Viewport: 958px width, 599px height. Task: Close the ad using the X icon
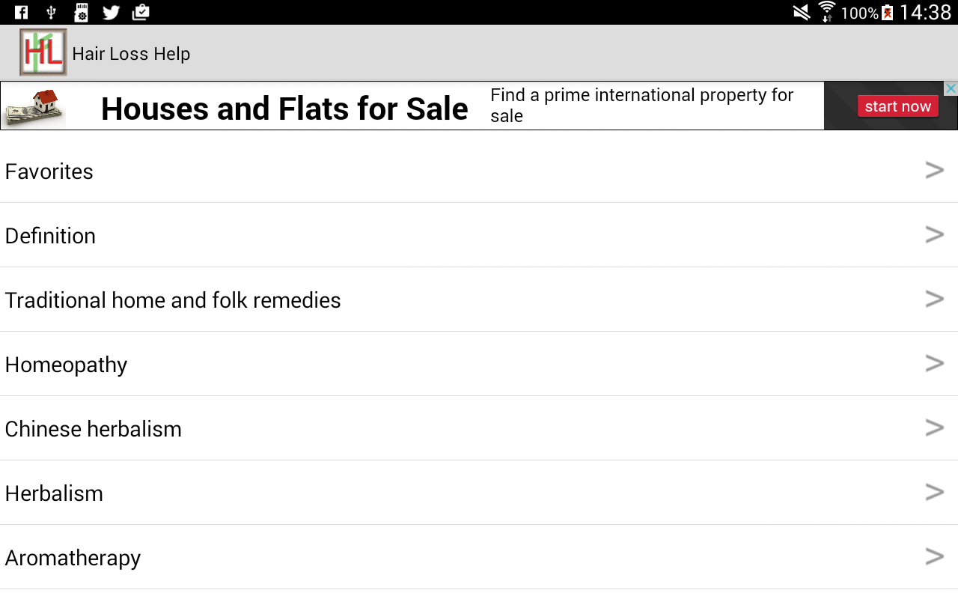point(951,88)
